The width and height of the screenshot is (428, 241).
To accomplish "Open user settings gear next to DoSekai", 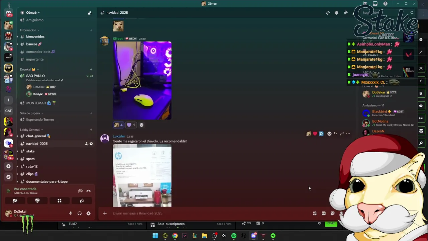I will tap(88, 213).
